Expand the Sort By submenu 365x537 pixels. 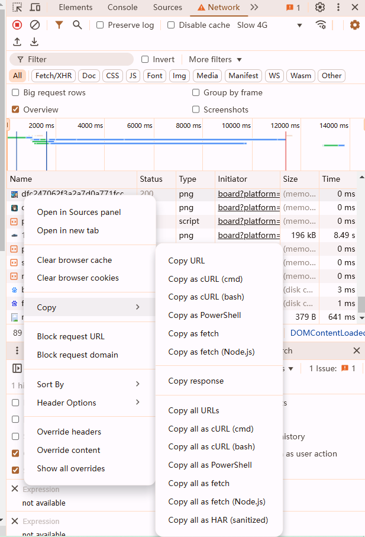tap(90, 384)
